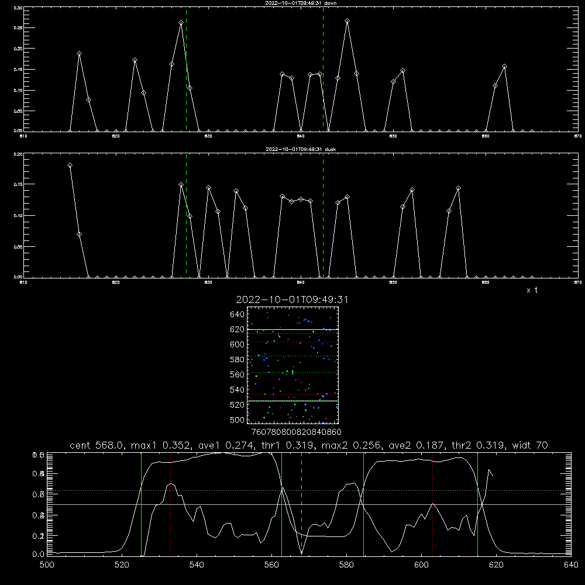Click the 'max2 0.256' statistic text
Screen dimensions: 585x585
pyautogui.click(x=351, y=445)
